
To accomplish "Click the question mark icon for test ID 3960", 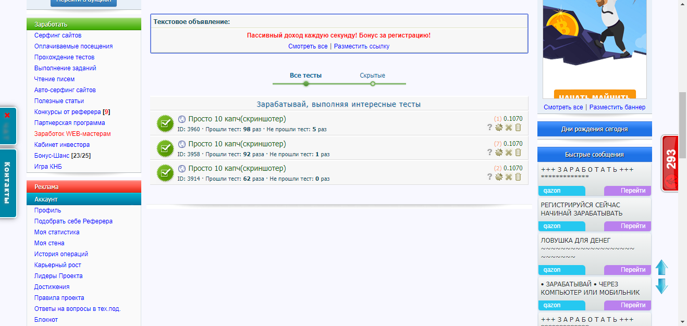I will pos(489,128).
